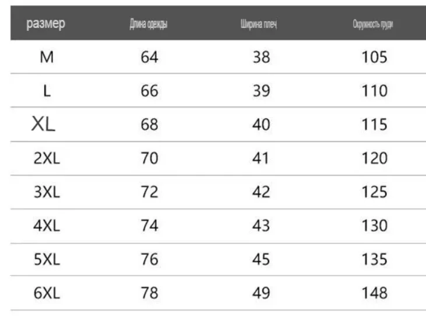Select chest value 105
Screen dimensions: 426x316
coord(374,57)
